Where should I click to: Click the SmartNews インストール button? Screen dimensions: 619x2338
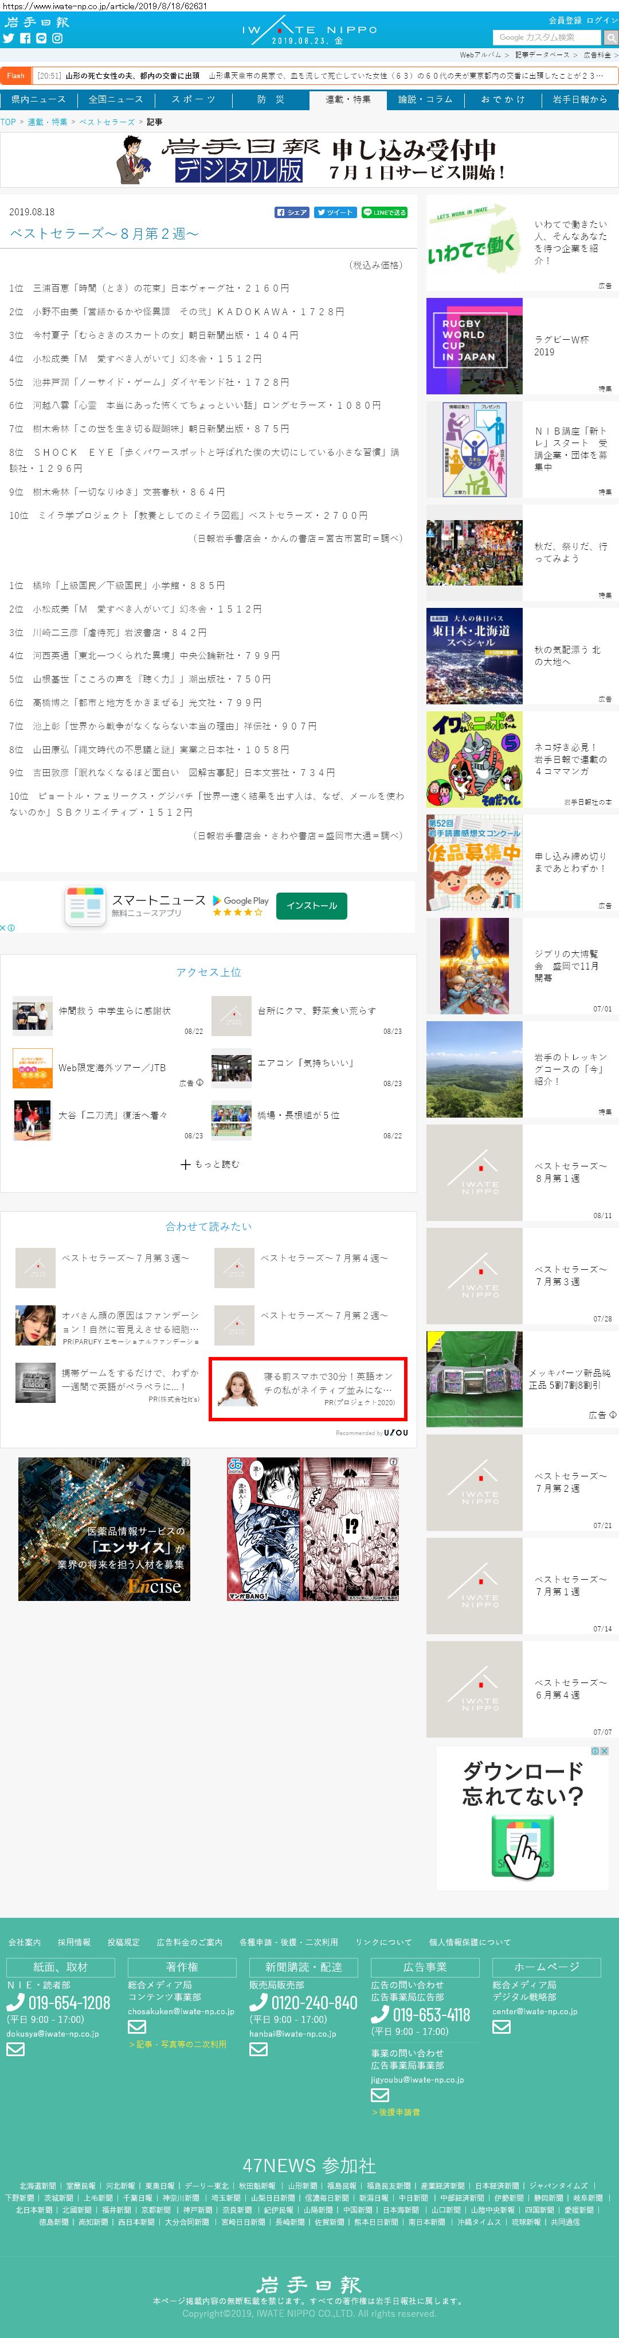pyautogui.click(x=312, y=906)
